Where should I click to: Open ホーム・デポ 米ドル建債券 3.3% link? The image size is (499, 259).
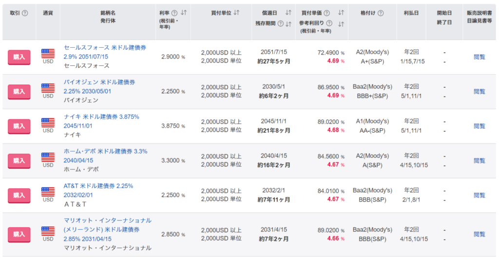[105, 151]
